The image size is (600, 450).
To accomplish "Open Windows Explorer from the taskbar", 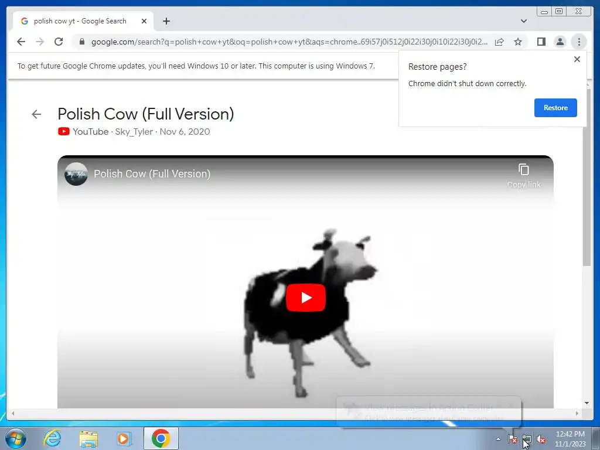I will (x=88, y=438).
